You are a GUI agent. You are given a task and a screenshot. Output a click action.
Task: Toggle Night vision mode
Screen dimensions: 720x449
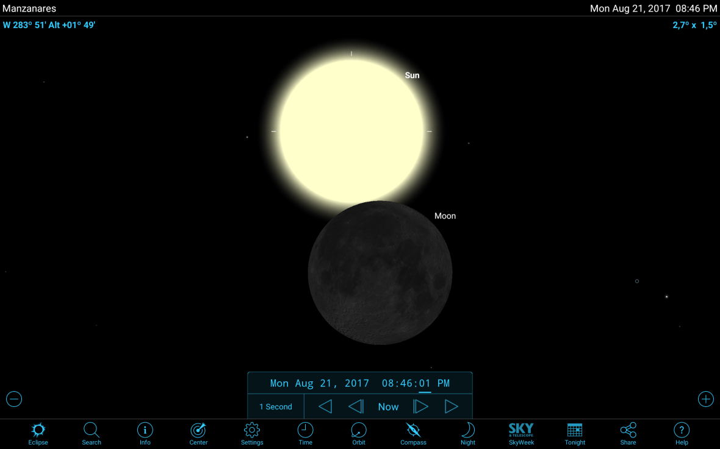pyautogui.click(x=467, y=433)
